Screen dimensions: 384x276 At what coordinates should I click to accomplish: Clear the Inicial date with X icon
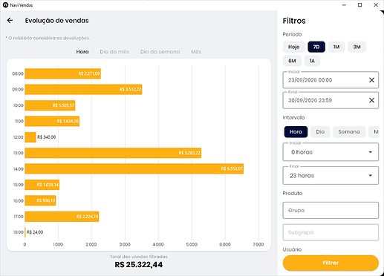371,80
